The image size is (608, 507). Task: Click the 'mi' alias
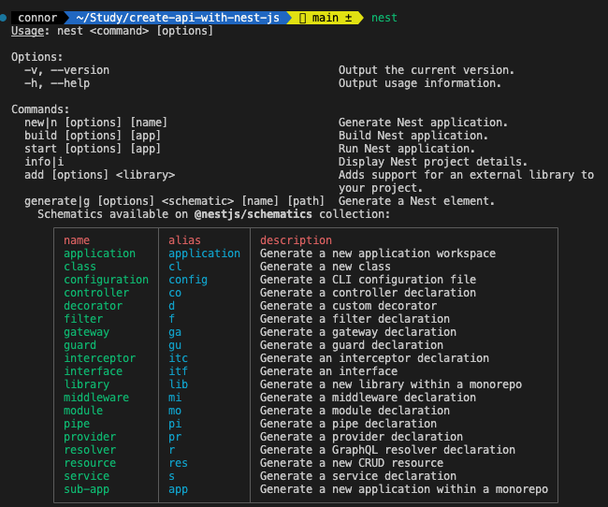point(175,398)
